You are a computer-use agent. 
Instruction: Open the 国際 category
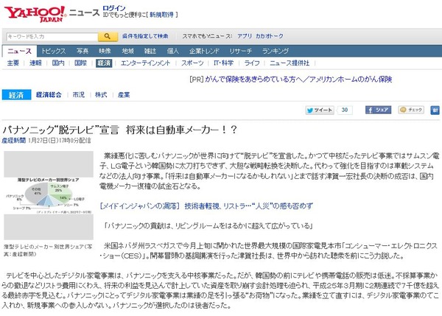click(x=80, y=63)
